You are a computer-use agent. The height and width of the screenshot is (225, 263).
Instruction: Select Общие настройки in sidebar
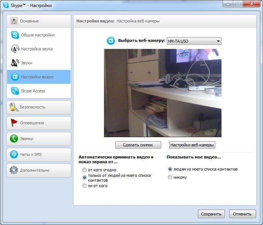click(x=39, y=35)
